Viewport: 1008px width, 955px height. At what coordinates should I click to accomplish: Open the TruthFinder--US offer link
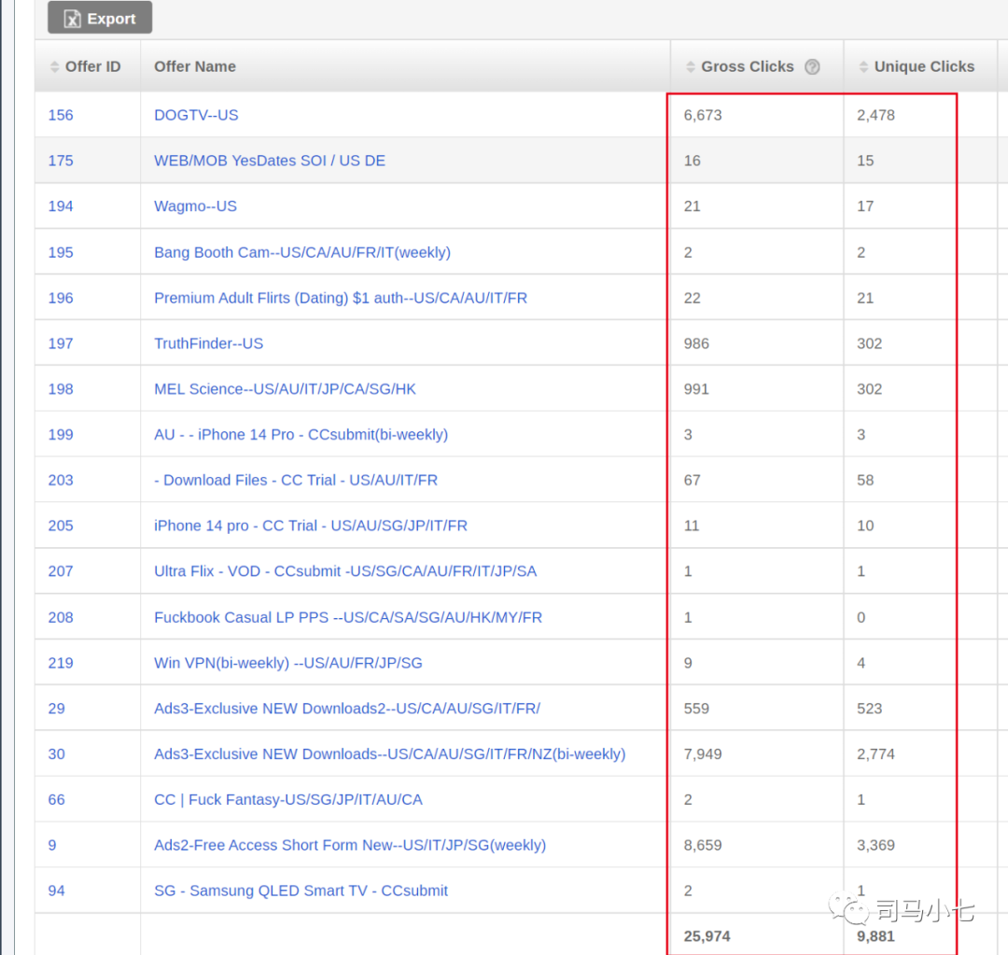[209, 344]
